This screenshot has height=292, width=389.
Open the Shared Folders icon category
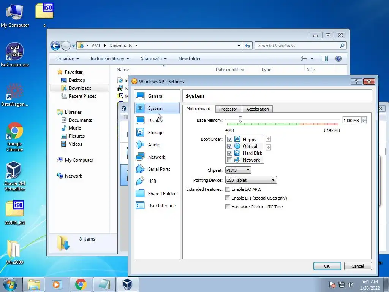[x=140, y=194]
